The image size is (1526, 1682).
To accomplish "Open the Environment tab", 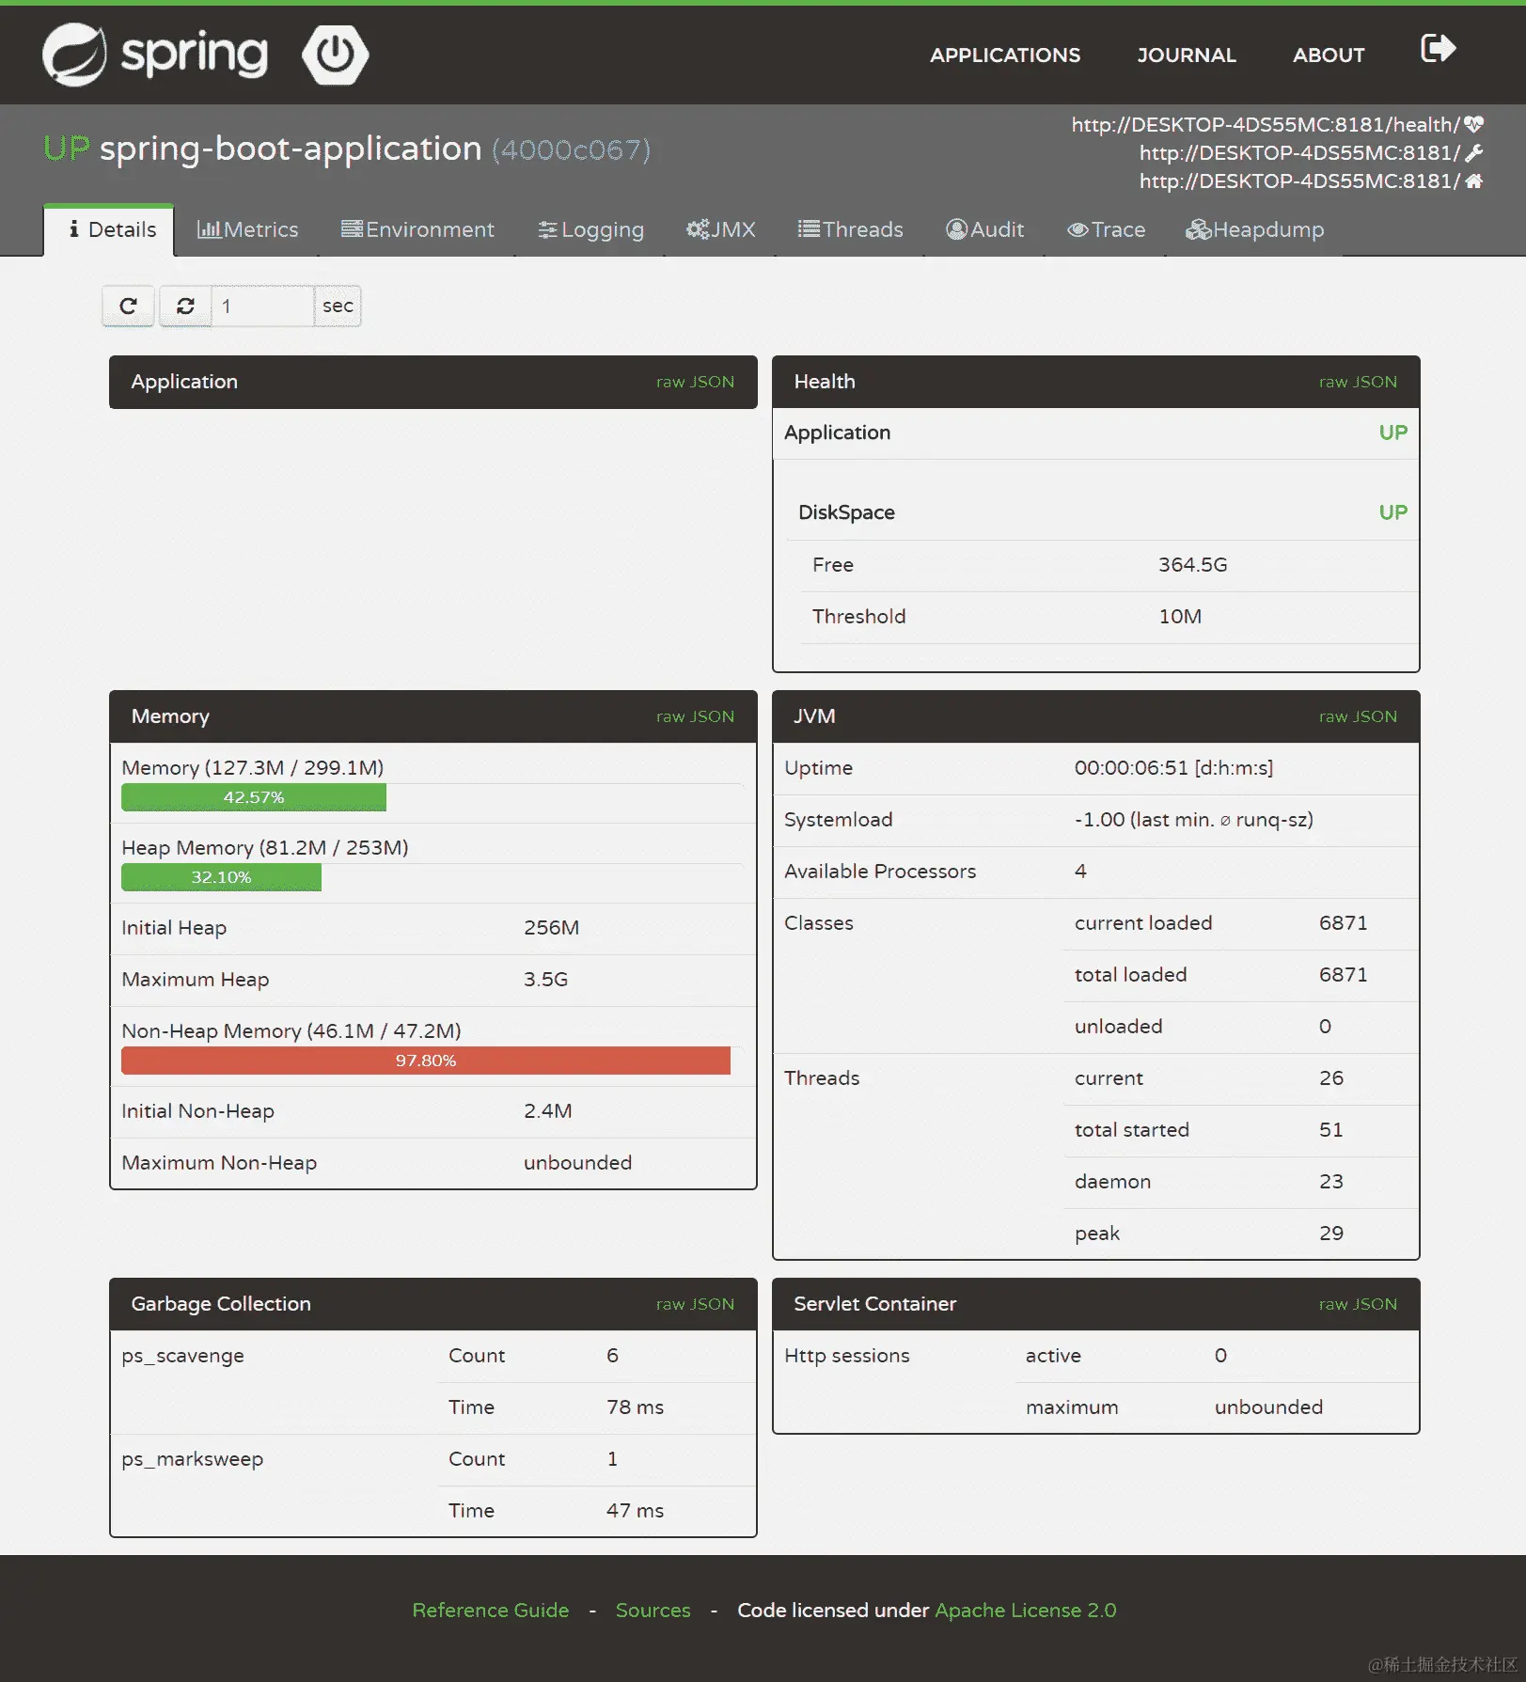I will (x=417, y=229).
